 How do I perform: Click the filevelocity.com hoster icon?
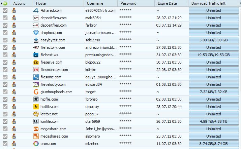pos(36,84)
